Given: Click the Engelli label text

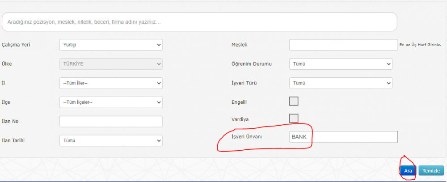Looking at the screenshot, I should click(x=239, y=102).
